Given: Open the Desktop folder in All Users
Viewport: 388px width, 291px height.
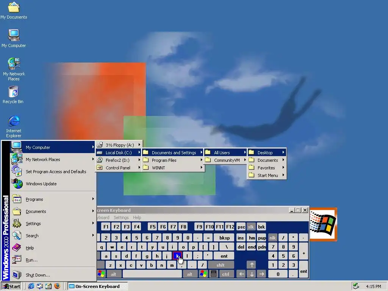Looking at the screenshot, I should [x=267, y=153].
